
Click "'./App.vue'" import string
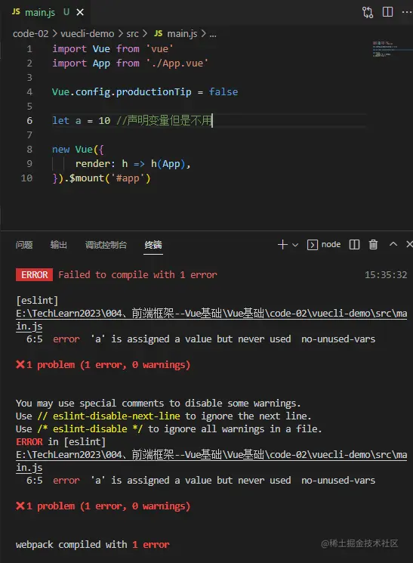(177, 63)
